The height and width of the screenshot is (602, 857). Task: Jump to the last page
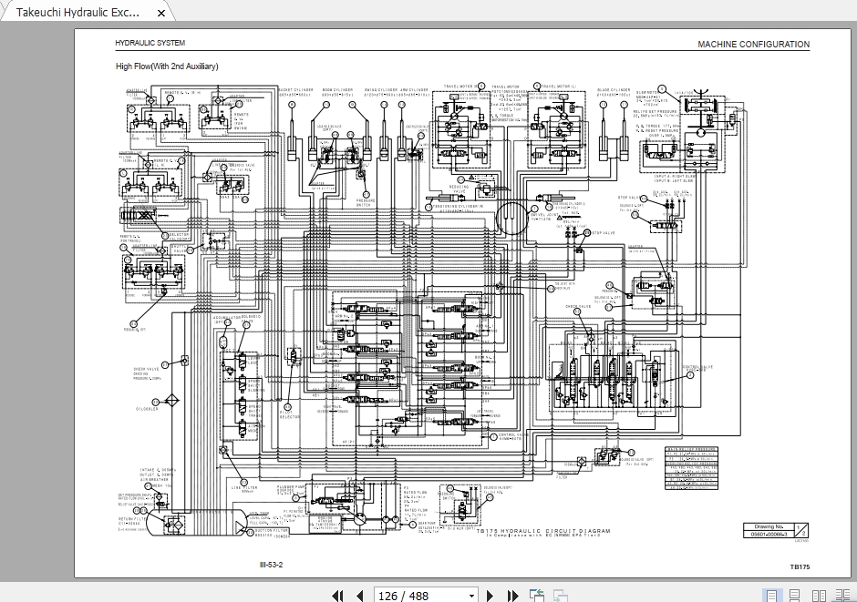pyautogui.click(x=512, y=596)
